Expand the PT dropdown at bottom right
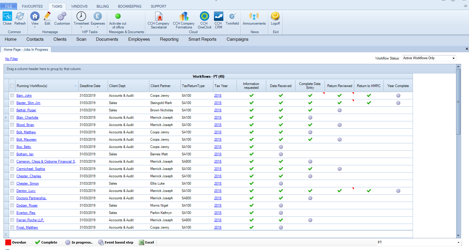 (458, 243)
